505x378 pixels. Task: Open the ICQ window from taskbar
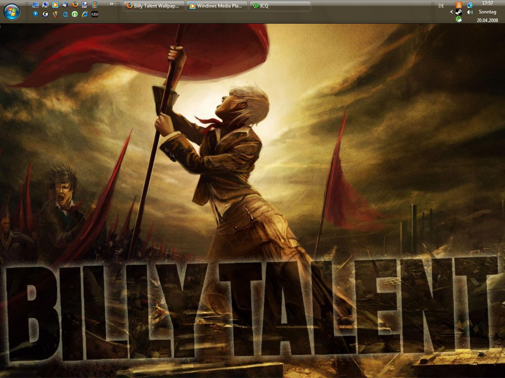click(280, 6)
